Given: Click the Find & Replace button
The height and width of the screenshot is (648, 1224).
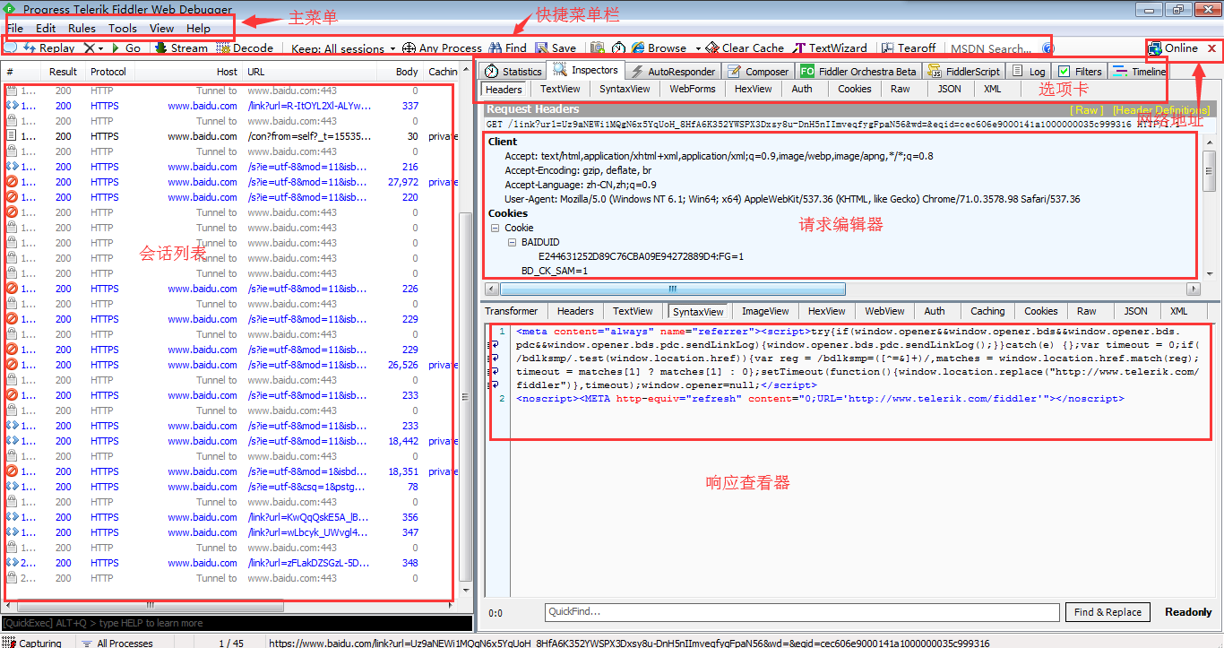Looking at the screenshot, I should point(1108,612).
